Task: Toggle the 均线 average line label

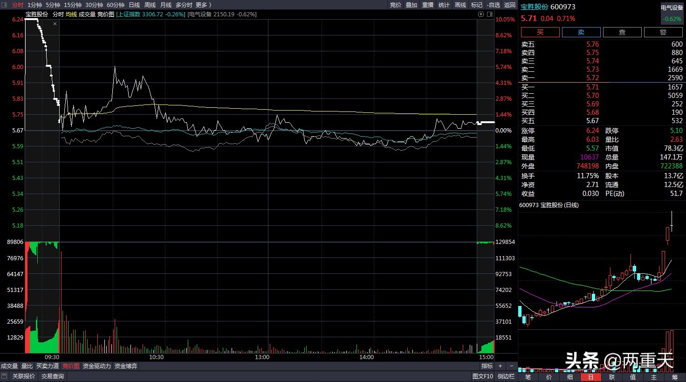Action: click(x=71, y=14)
